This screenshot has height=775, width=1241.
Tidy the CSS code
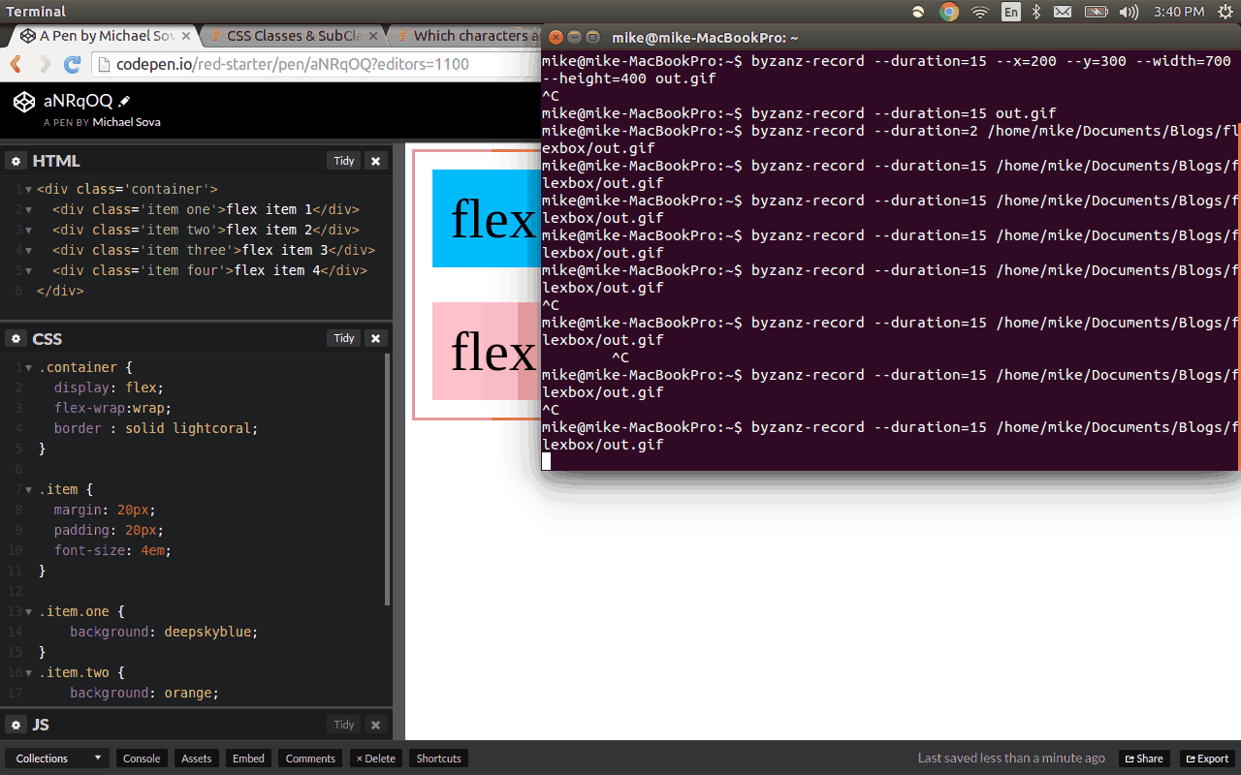point(344,338)
